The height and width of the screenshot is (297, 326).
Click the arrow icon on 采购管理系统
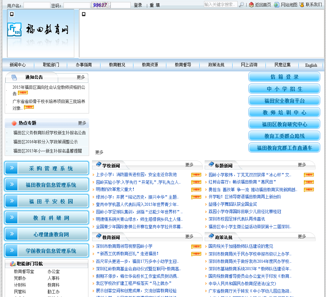pos(12,168)
